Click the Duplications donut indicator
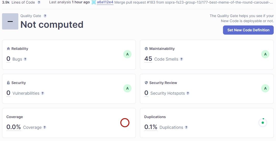Image resolution: width=276 pixels, height=141 pixels. 263,122
